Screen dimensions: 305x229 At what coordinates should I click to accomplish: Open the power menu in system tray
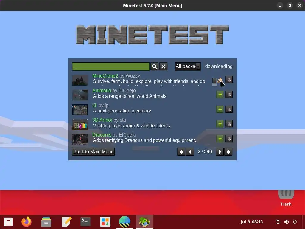[295, 222]
